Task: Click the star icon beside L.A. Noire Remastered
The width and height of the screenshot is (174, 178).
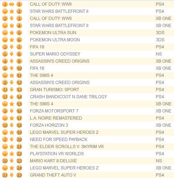Action: pyautogui.click(x=12, y=118)
